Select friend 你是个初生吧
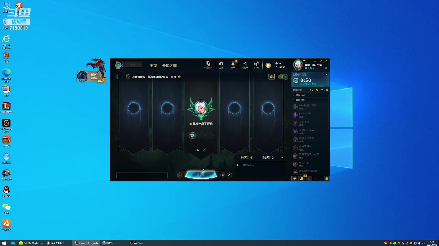 tap(310, 139)
